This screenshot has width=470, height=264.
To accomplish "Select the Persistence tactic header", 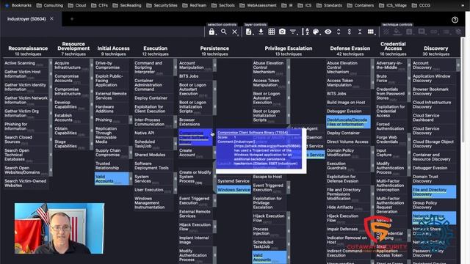I will [214, 48].
